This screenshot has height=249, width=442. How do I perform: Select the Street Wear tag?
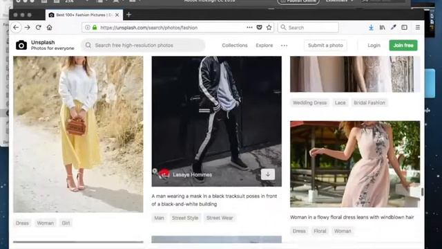point(220,218)
